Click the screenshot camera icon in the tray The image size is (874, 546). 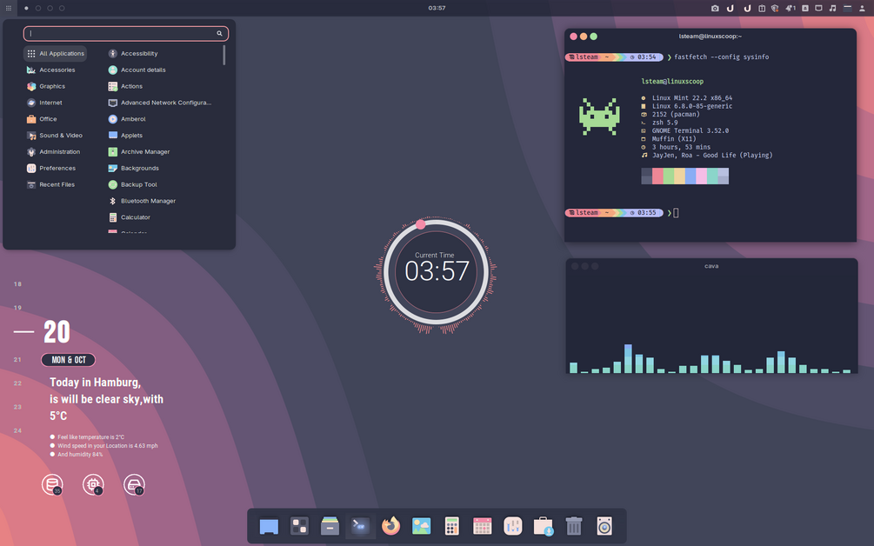click(x=715, y=9)
